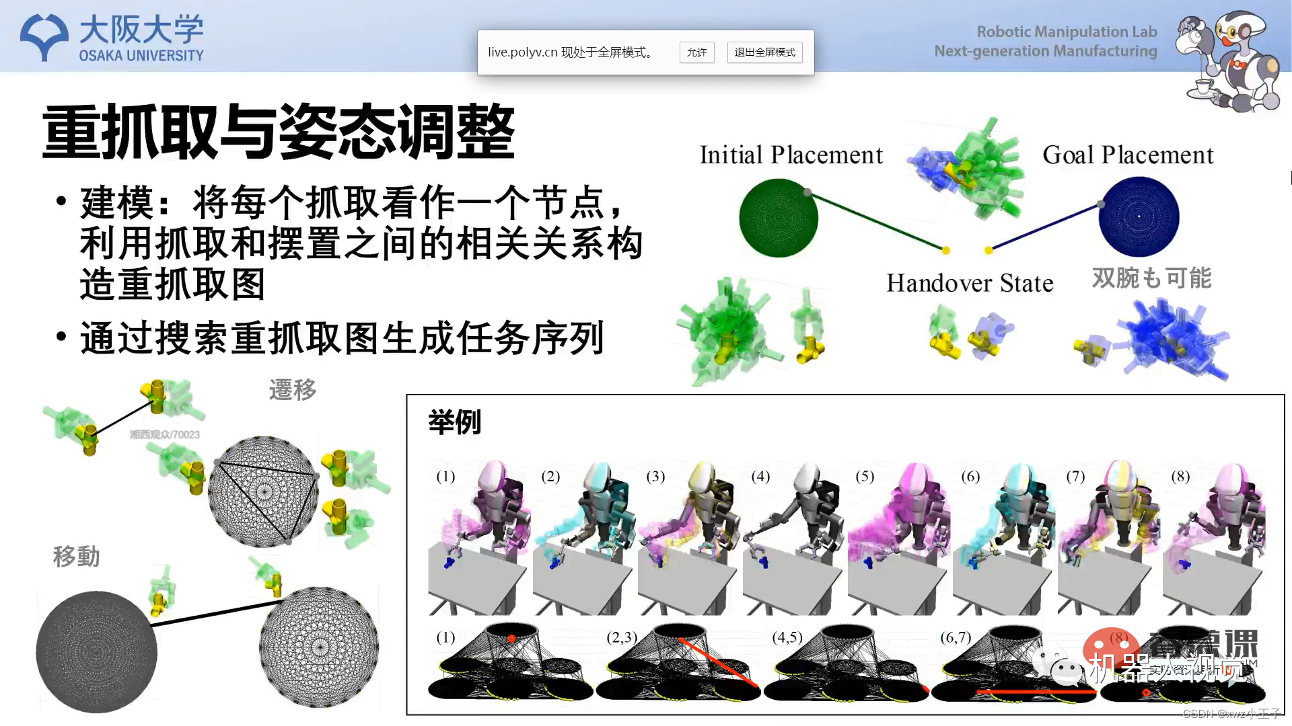Click robot example thumbnail (8)

[1215, 538]
